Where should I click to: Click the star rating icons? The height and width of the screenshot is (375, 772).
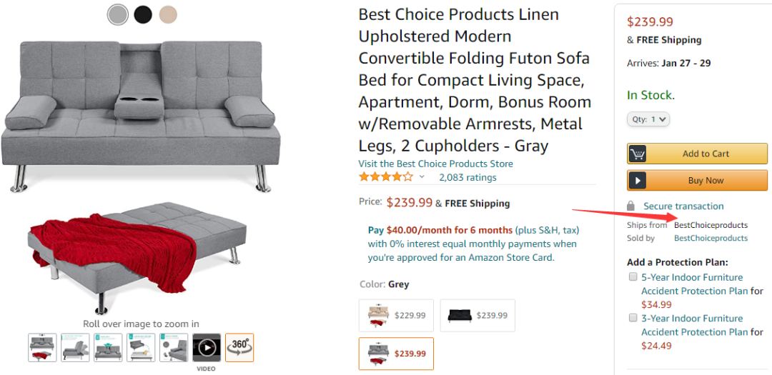click(386, 176)
